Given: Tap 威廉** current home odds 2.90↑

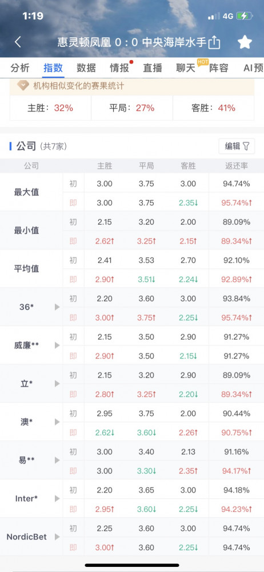Looking at the screenshot, I should pos(105,356).
